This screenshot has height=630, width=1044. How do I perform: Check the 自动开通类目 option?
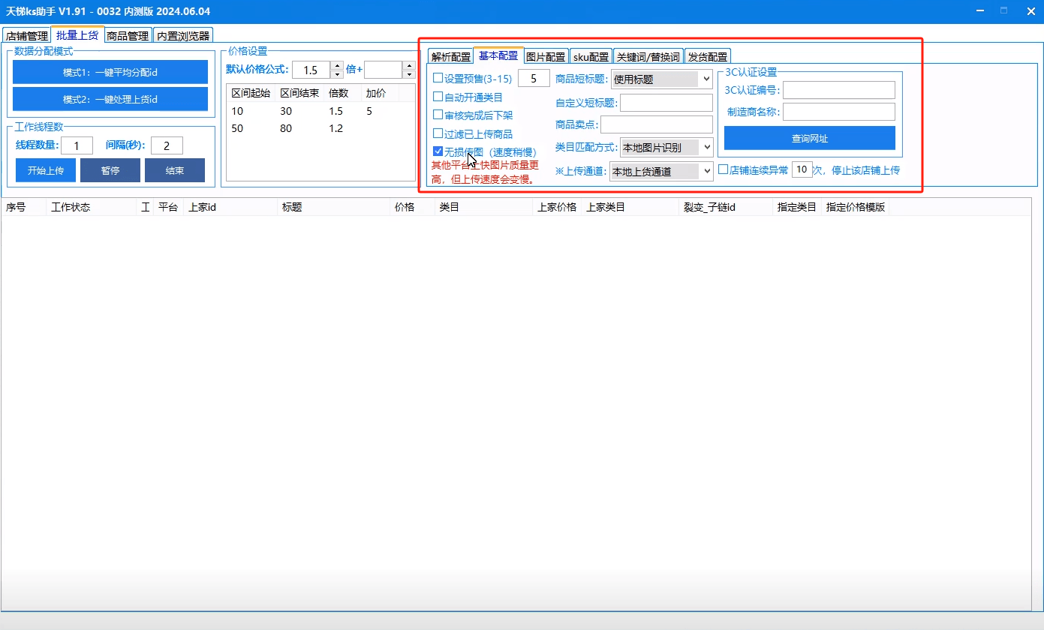tap(438, 97)
